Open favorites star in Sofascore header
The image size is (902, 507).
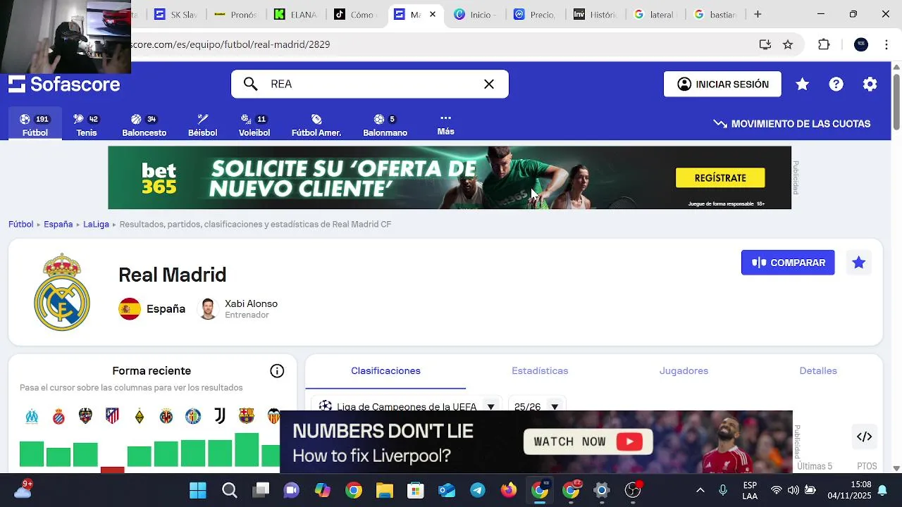(x=802, y=84)
